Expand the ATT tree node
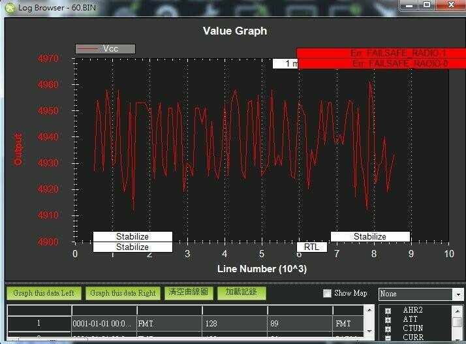Viewport: 466px width, 344px height. pyautogui.click(x=388, y=319)
